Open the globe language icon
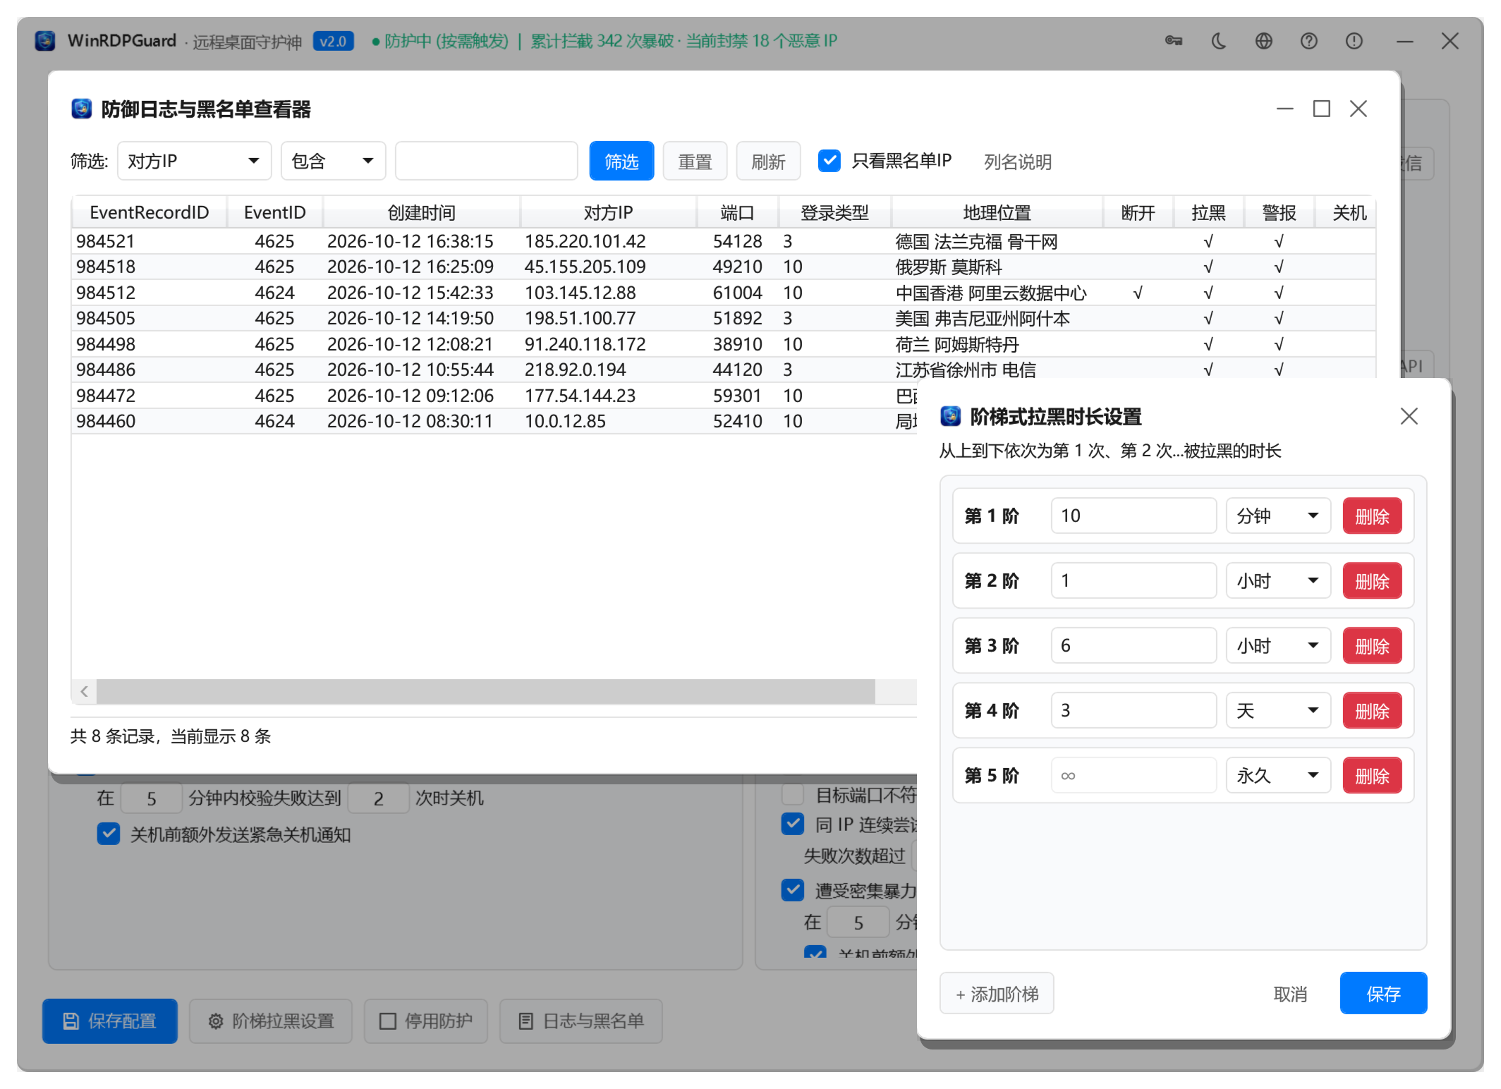Screen dimensions: 1501x1089 pos(1264,41)
